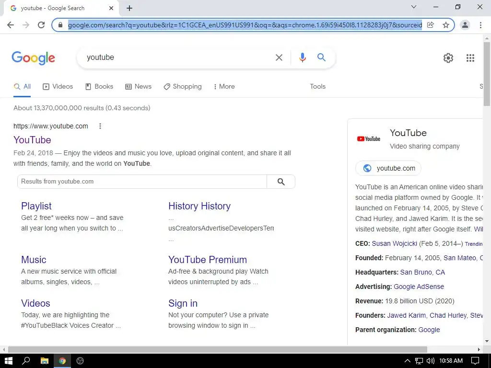This screenshot has width=491, height=368.
Task: Open the Music sitelink
Action: pos(34,260)
